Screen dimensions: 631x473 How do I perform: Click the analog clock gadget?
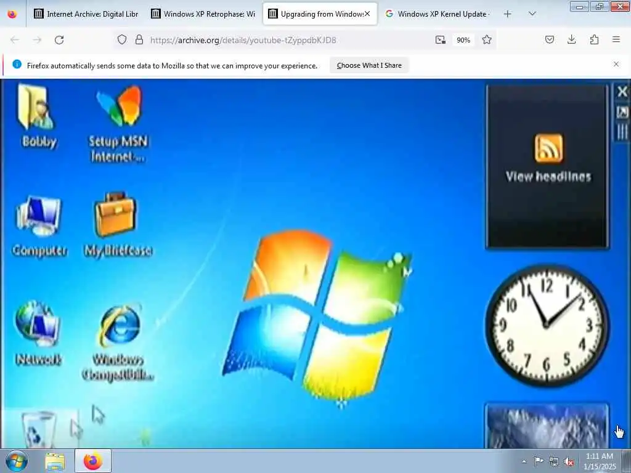547,325
